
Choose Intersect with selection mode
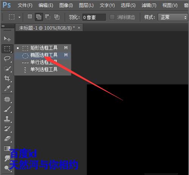point(57,17)
